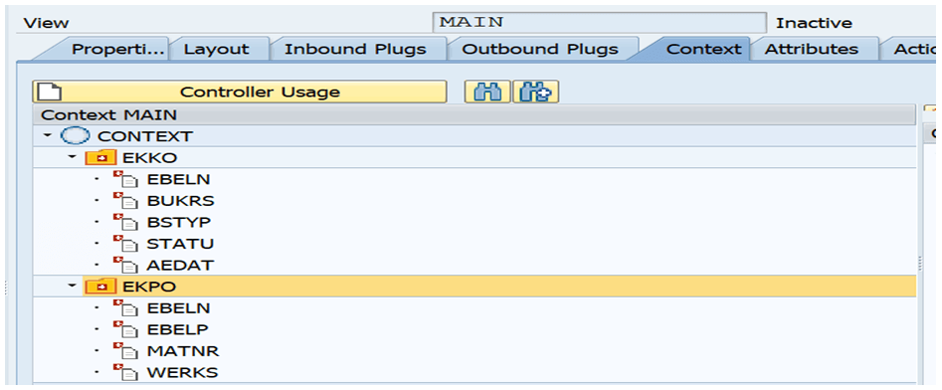Collapse the EKKO node
The image size is (942, 390).
coord(72,157)
